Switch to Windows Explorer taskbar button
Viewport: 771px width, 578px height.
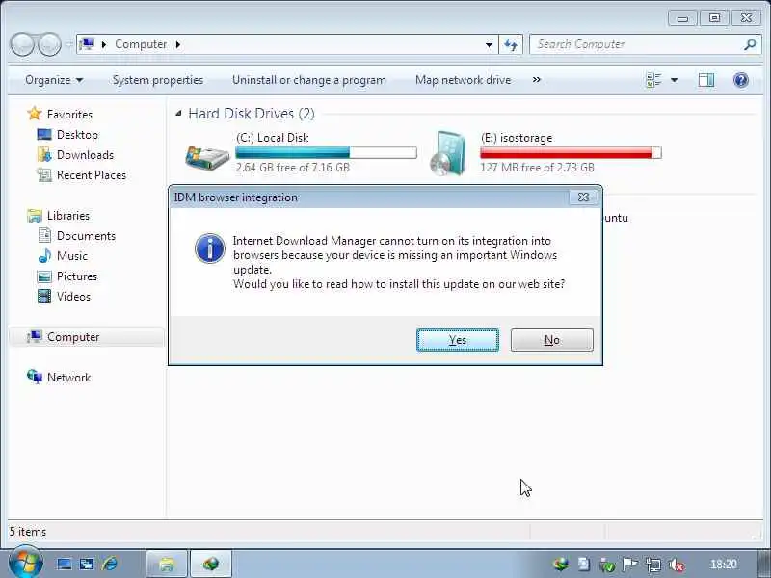(x=167, y=564)
